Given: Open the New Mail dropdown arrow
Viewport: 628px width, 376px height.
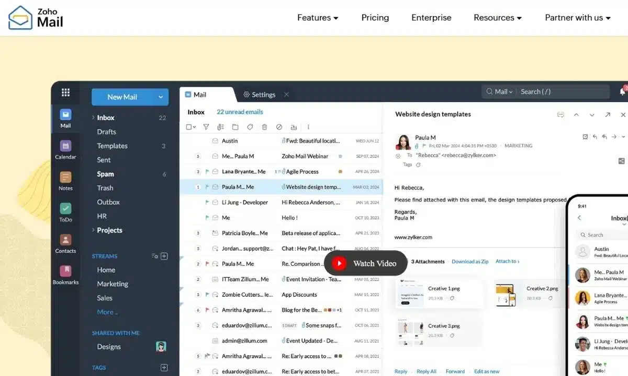Looking at the screenshot, I should tap(161, 97).
